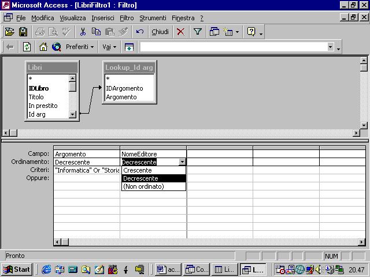Screen dimensions: 370x277
Task: Click the Chiudi toolbar button
Action: [160, 32]
